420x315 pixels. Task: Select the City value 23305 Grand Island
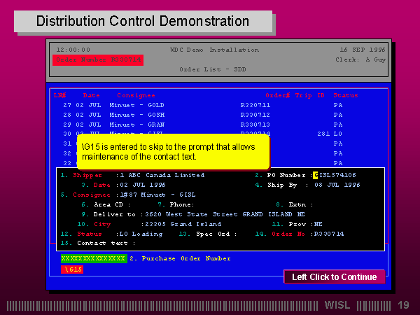[183, 224]
